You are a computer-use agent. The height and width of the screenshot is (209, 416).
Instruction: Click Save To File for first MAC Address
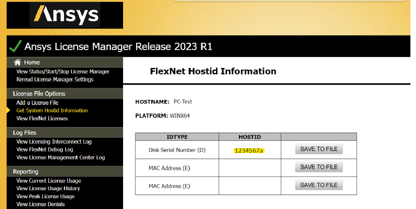tap(318, 167)
